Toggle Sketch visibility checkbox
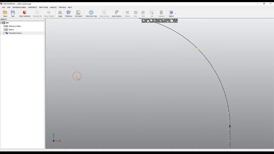The height and width of the screenshot is (154, 274). (x=5, y=30)
